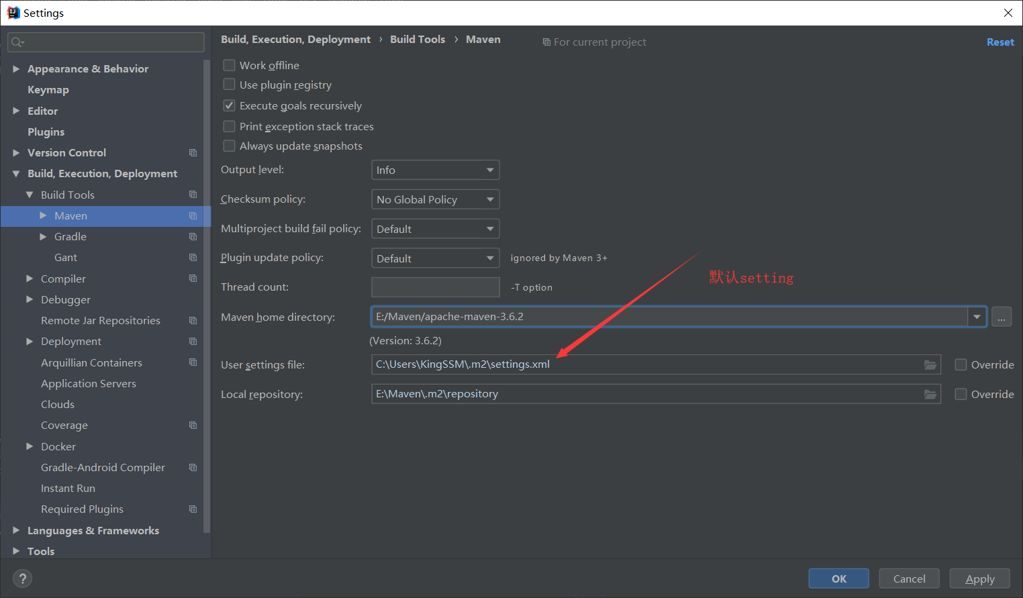Click Build, Execution, Deployment breadcrumb
Viewport: 1023px width, 598px height.
coord(295,40)
